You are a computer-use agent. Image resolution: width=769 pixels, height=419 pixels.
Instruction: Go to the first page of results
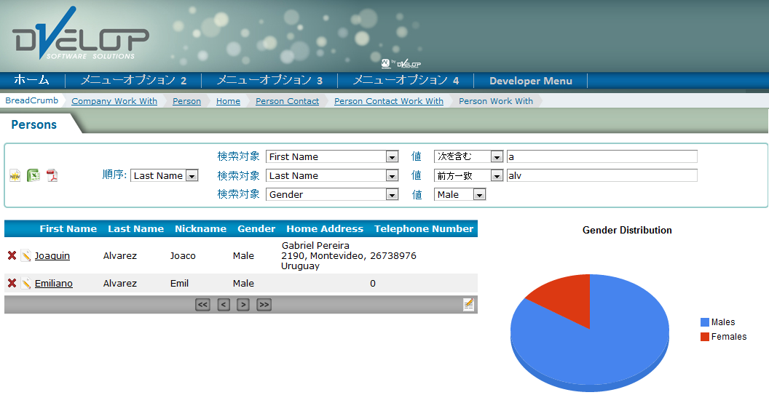click(x=202, y=305)
